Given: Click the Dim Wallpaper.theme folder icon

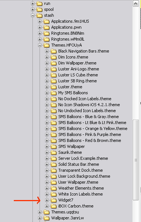Looking at the screenshot, I should pyautogui.click(x=54, y=63).
